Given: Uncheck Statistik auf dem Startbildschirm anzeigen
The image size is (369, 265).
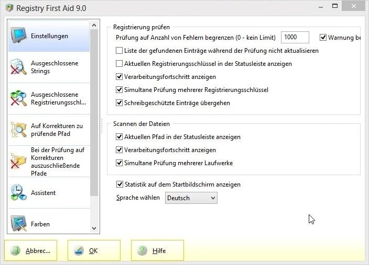Looking at the screenshot, I should (x=120, y=185).
